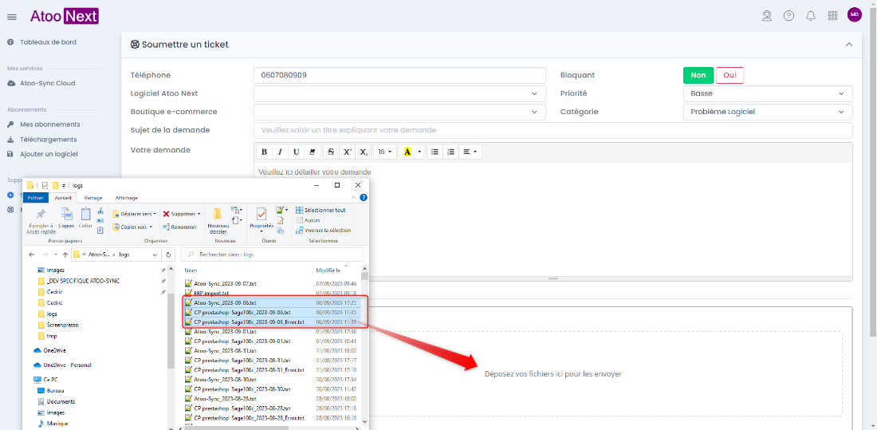
Task: Open the Explorer address path dropdown arrow
Action: pyautogui.click(x=155, y=254)
